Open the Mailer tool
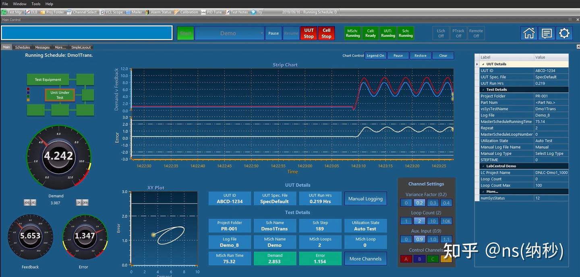 click(134, 12)
